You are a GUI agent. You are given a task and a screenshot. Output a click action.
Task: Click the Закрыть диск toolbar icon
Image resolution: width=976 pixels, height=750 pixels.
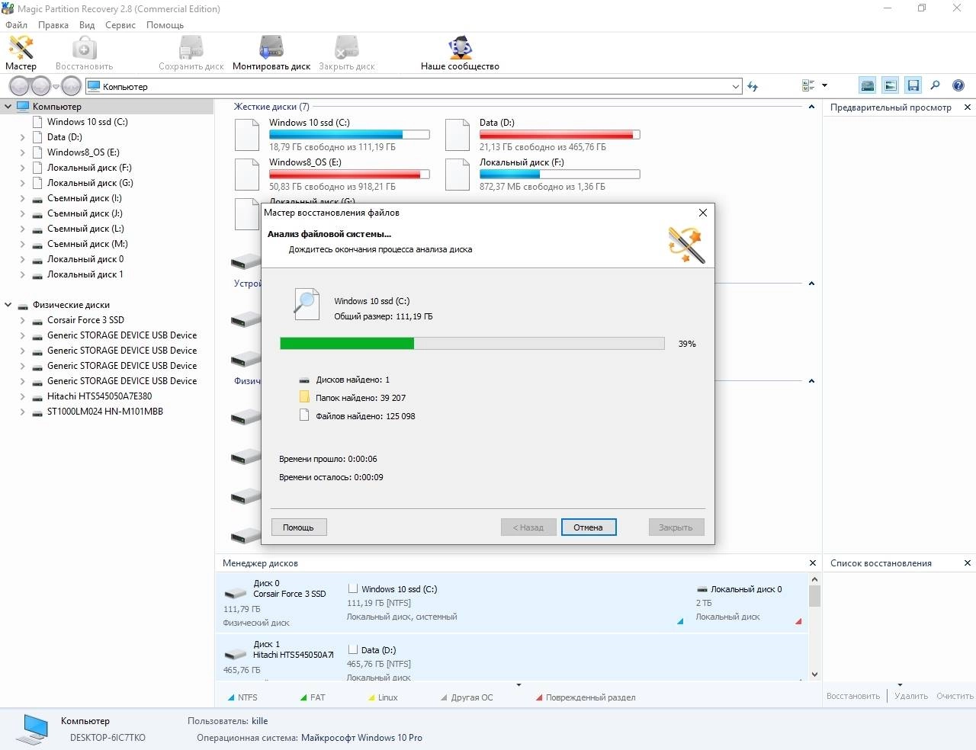[x=346, y=53]
